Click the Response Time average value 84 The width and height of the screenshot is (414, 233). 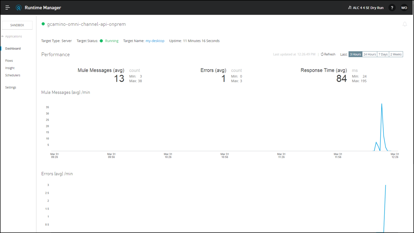pyautogui.click(x=341, y=79)
